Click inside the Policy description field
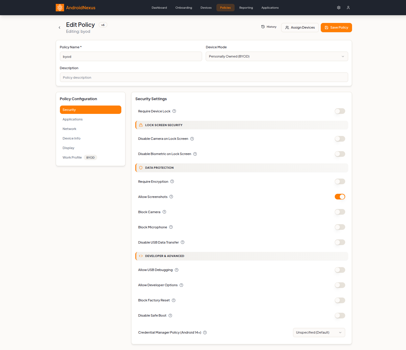This screenshot has width=406, height=350. [x=204, y=77]
